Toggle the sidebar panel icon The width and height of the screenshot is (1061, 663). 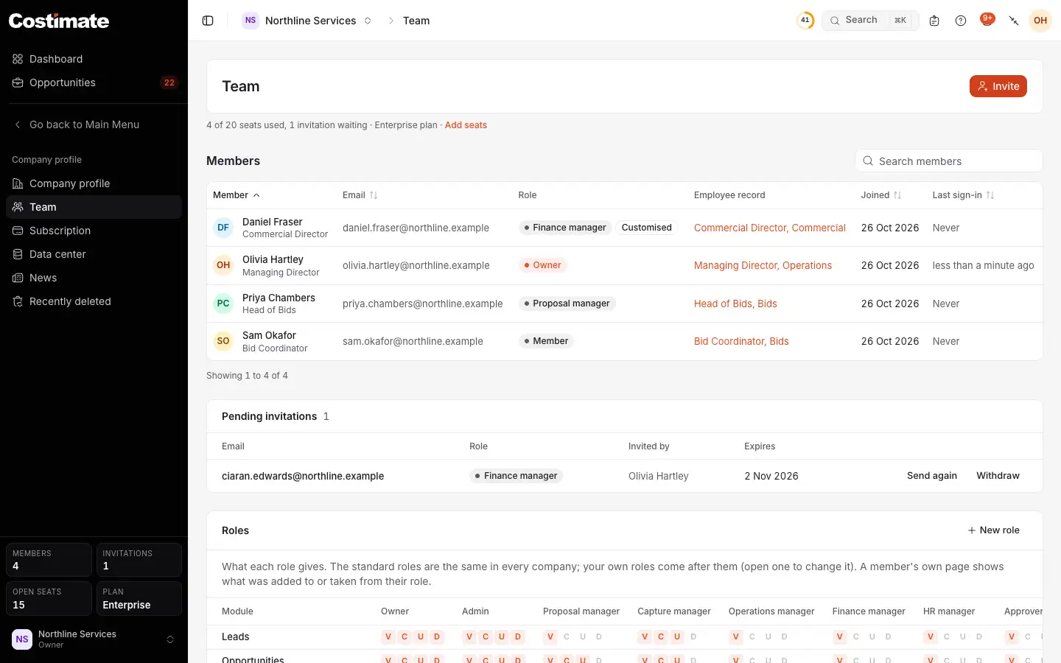point(208,21)
